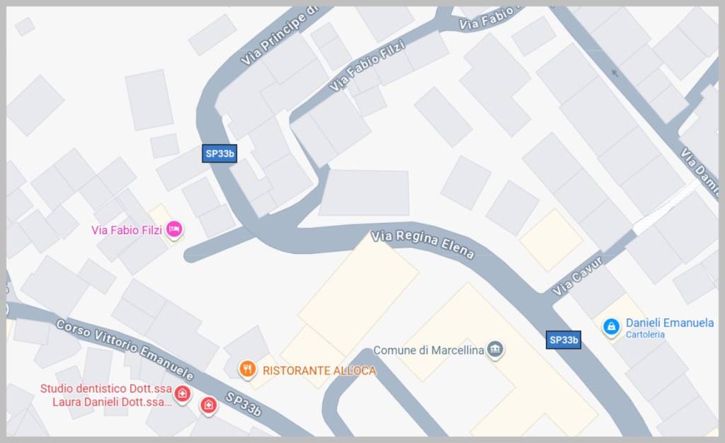Open the RISTORANTE ALLOCA text label
Screen dimensions: 725x443
pos(319,371)
